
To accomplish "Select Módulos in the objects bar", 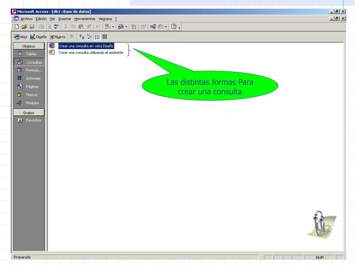I will coord(29,103).
